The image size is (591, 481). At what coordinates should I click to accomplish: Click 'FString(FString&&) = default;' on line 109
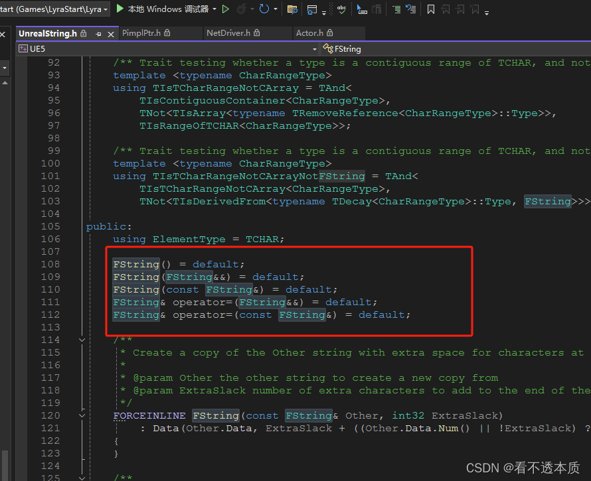coord(209,277)
